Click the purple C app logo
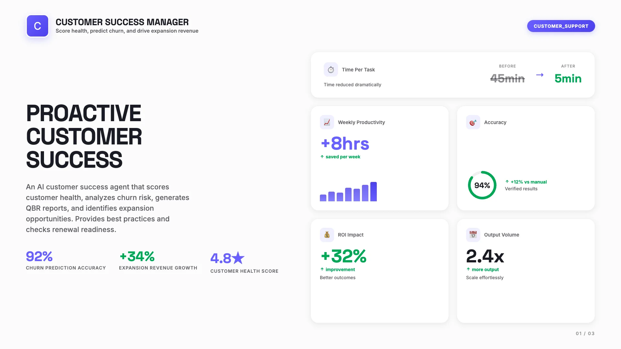 tap(38, 26)
